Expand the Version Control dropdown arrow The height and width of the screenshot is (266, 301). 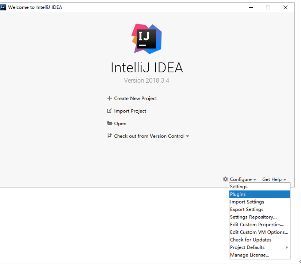(187, 136)
